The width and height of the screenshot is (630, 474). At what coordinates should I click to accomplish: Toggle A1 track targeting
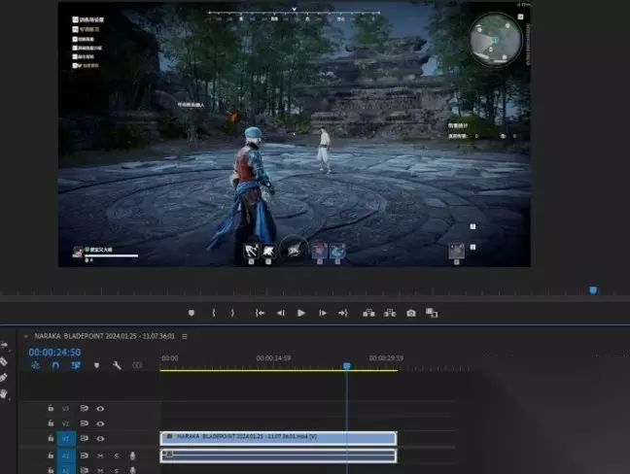66,456
